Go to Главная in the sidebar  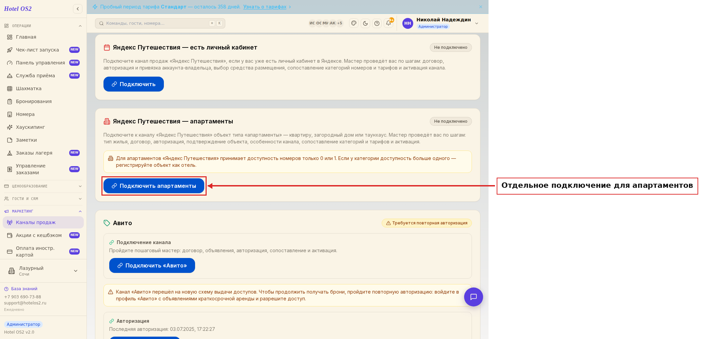43,37
